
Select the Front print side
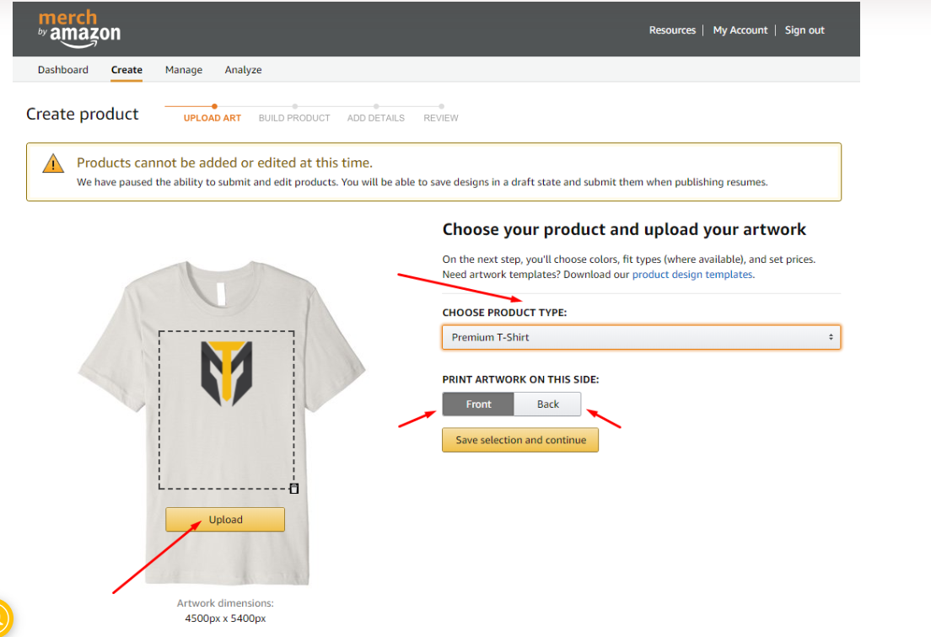coord(478,404)
